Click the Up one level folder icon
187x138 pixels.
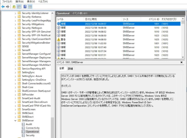click(x=14, y=7)
